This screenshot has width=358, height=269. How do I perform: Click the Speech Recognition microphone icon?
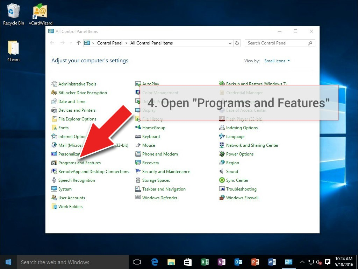point(54,180)
